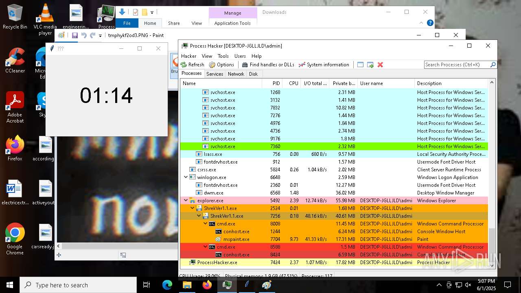Viewport: 521px width, 293px height.
Task: Click the Undo icon in Paint's title bar
Action: (84, 35)
